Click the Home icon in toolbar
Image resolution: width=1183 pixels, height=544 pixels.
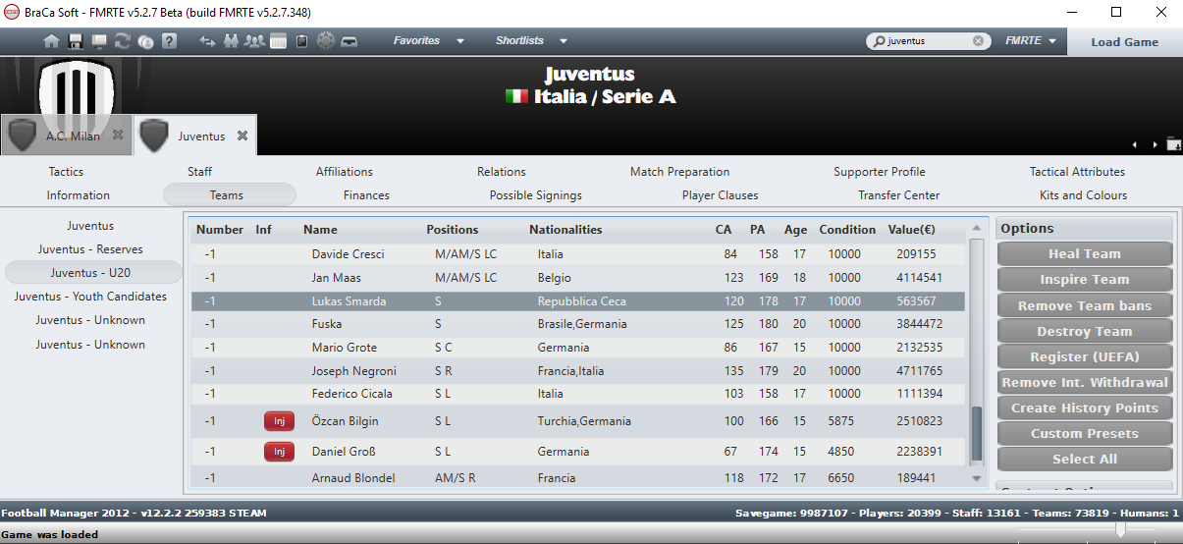pyautogui.click(x=51, y=41)
